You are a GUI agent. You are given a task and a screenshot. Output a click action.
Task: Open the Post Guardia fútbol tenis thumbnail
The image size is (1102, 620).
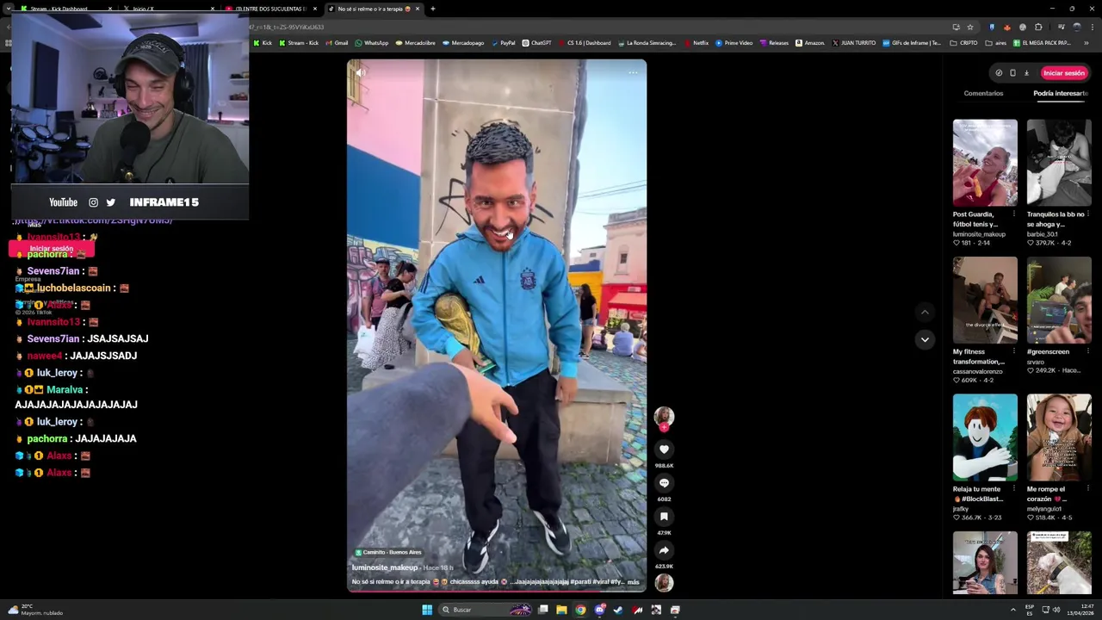click(x=985, y=163)
